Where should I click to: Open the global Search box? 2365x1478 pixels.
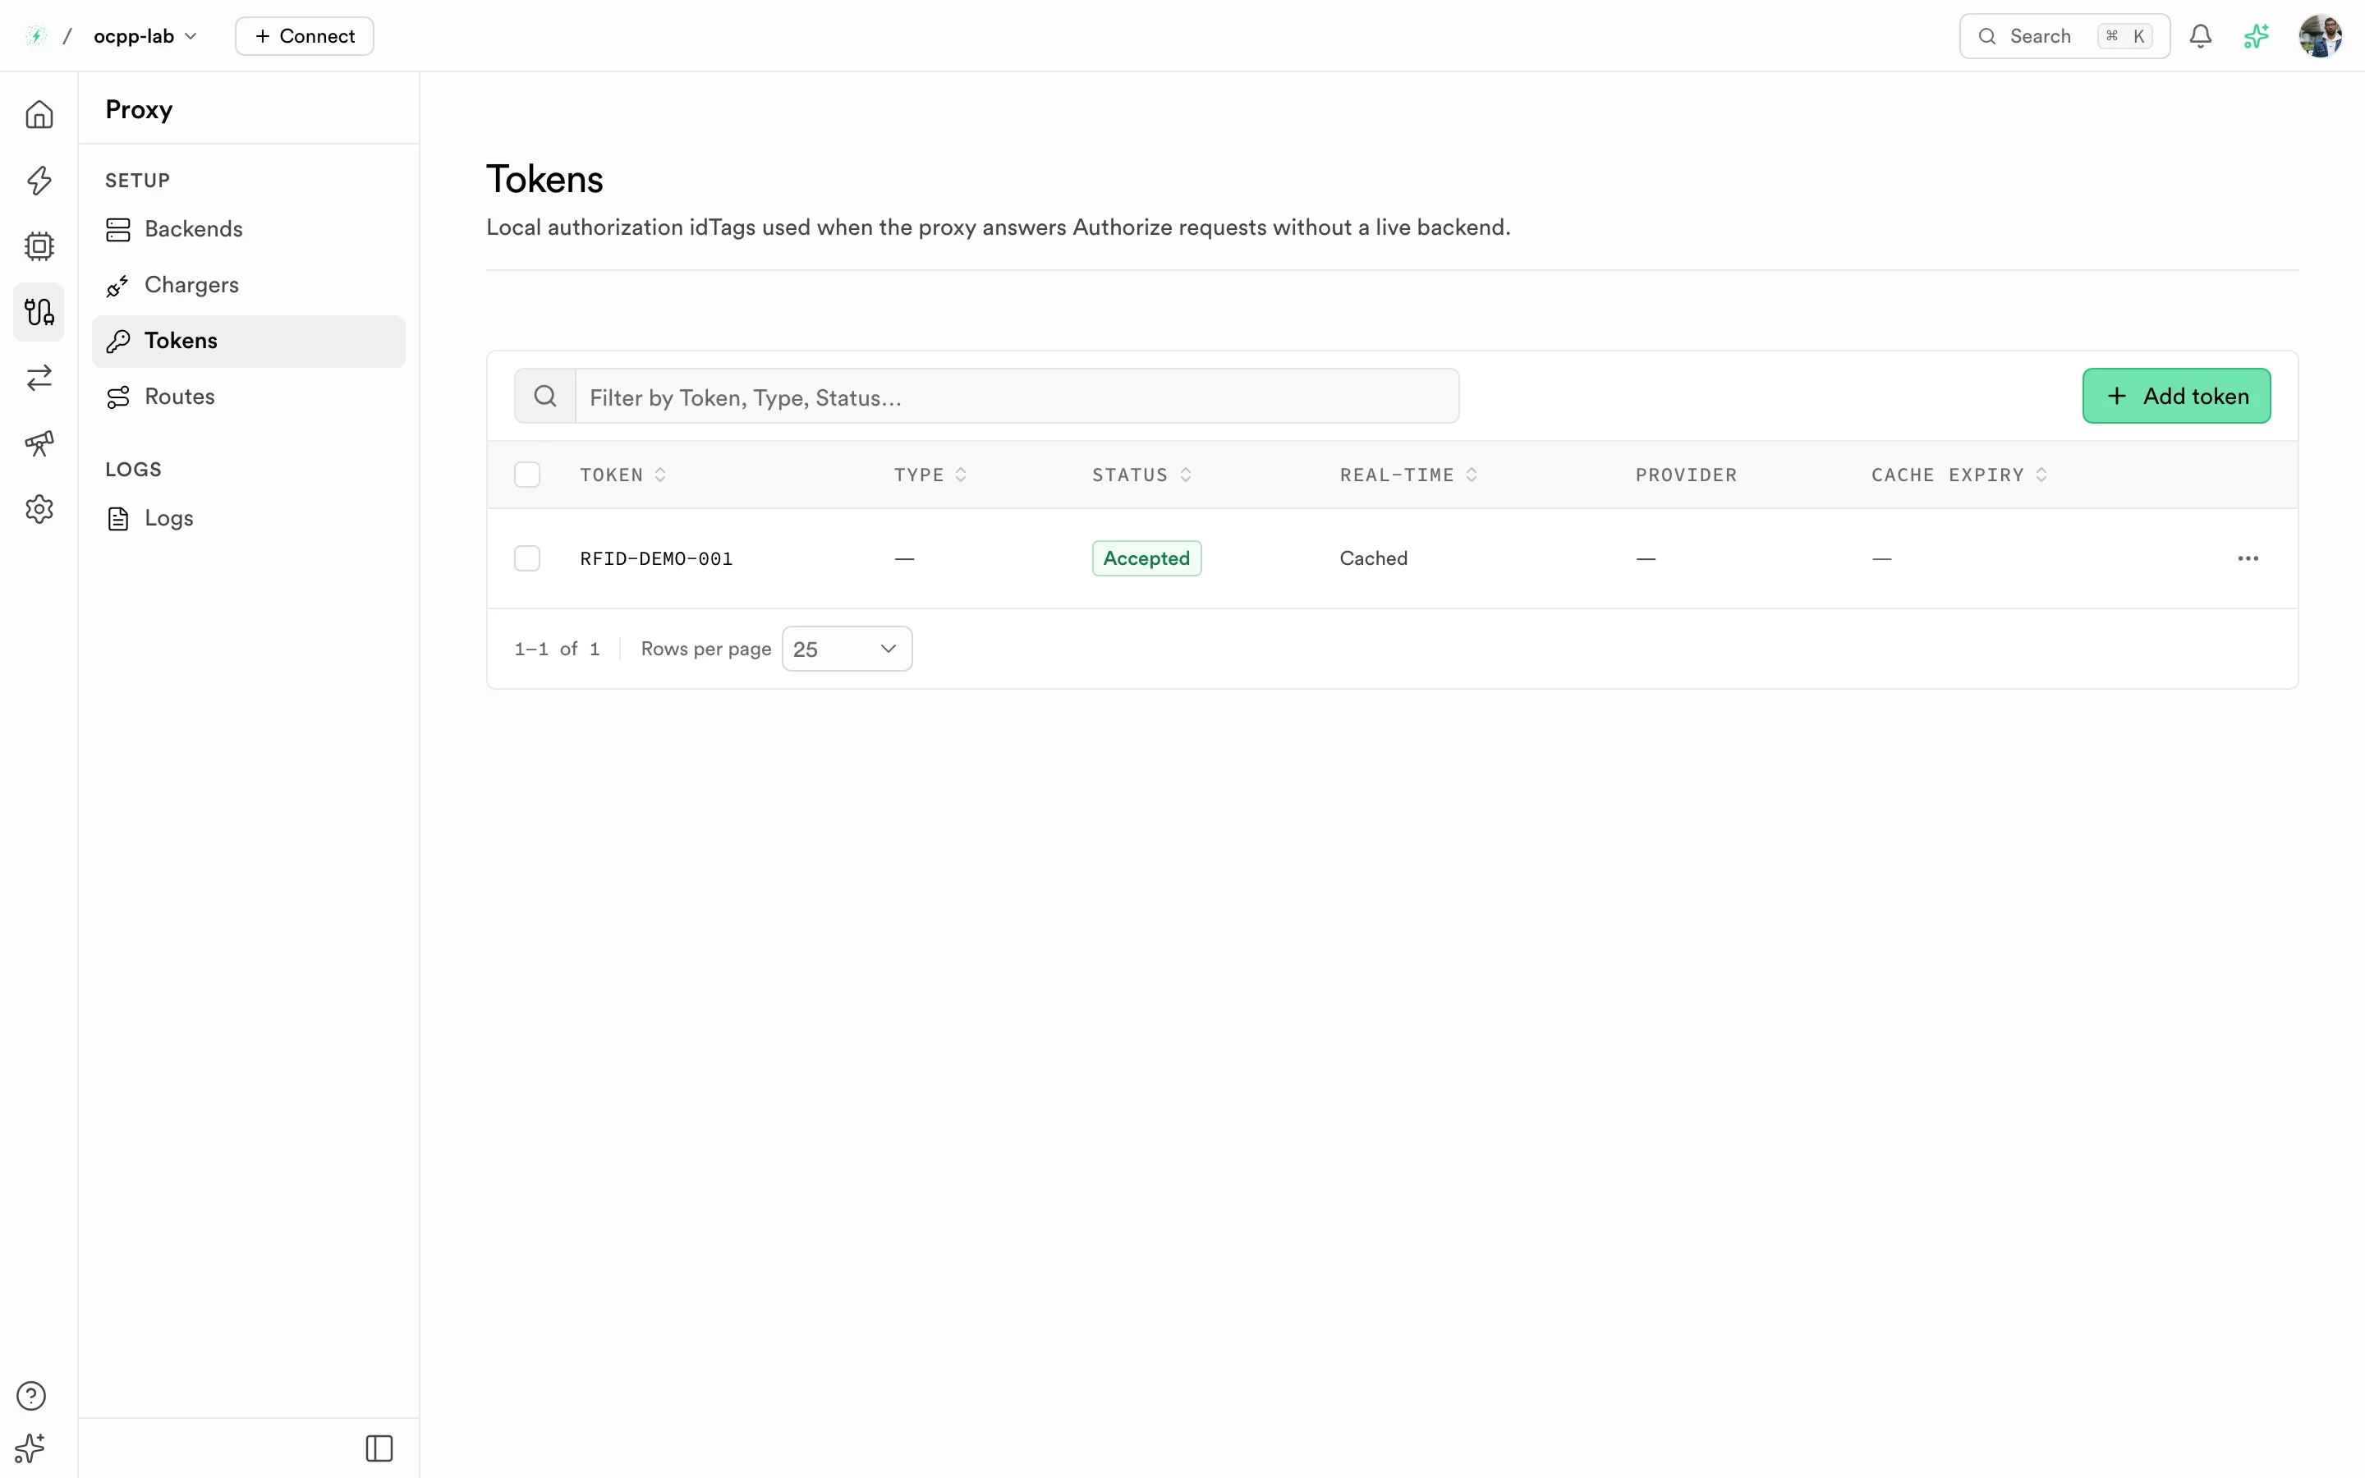coord(2064,36)
